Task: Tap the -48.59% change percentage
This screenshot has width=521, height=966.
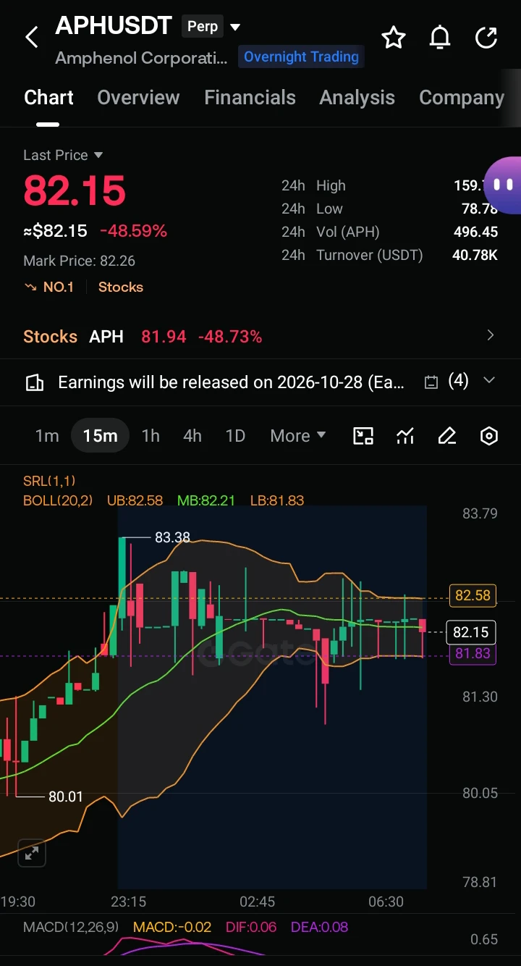Action: click(133, 231)
